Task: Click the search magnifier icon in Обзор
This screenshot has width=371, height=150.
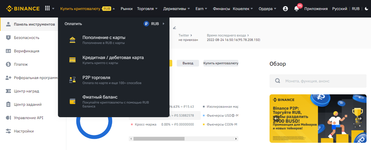Action: coord(278,81)
